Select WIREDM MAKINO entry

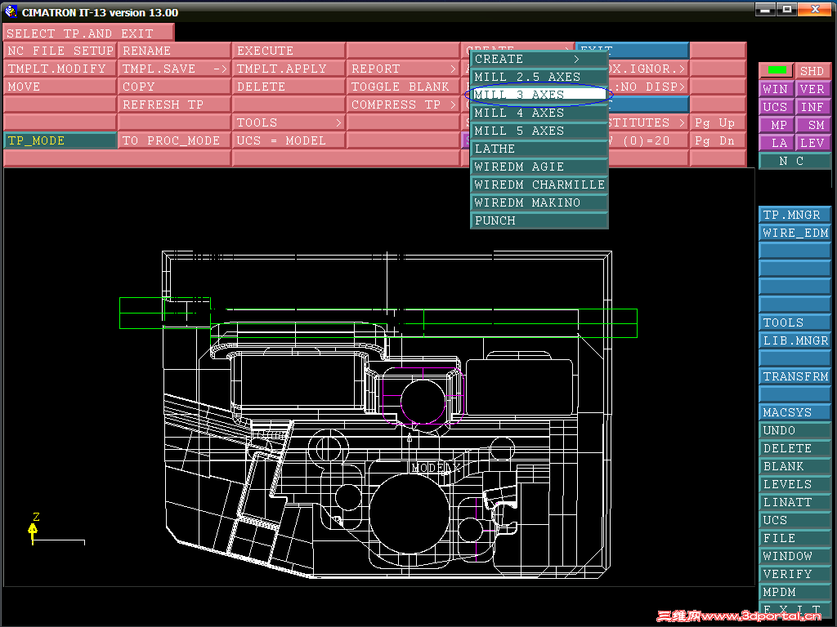(x=539, y=202)
